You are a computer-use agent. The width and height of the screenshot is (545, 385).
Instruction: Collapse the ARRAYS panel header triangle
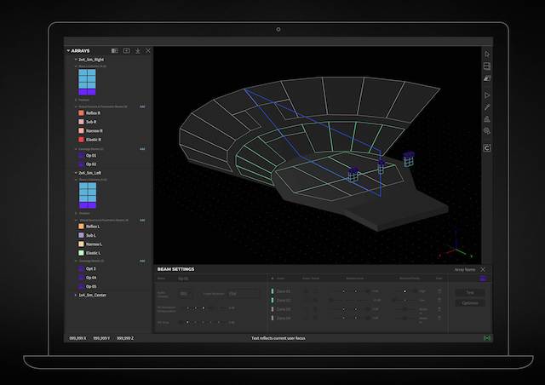pyautogui.click(x=68, y=51)
